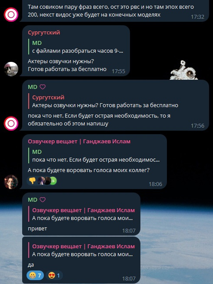Screen dimensions: 213x284
Task: Click heart badge on MD's привет message
Action: 43,200
